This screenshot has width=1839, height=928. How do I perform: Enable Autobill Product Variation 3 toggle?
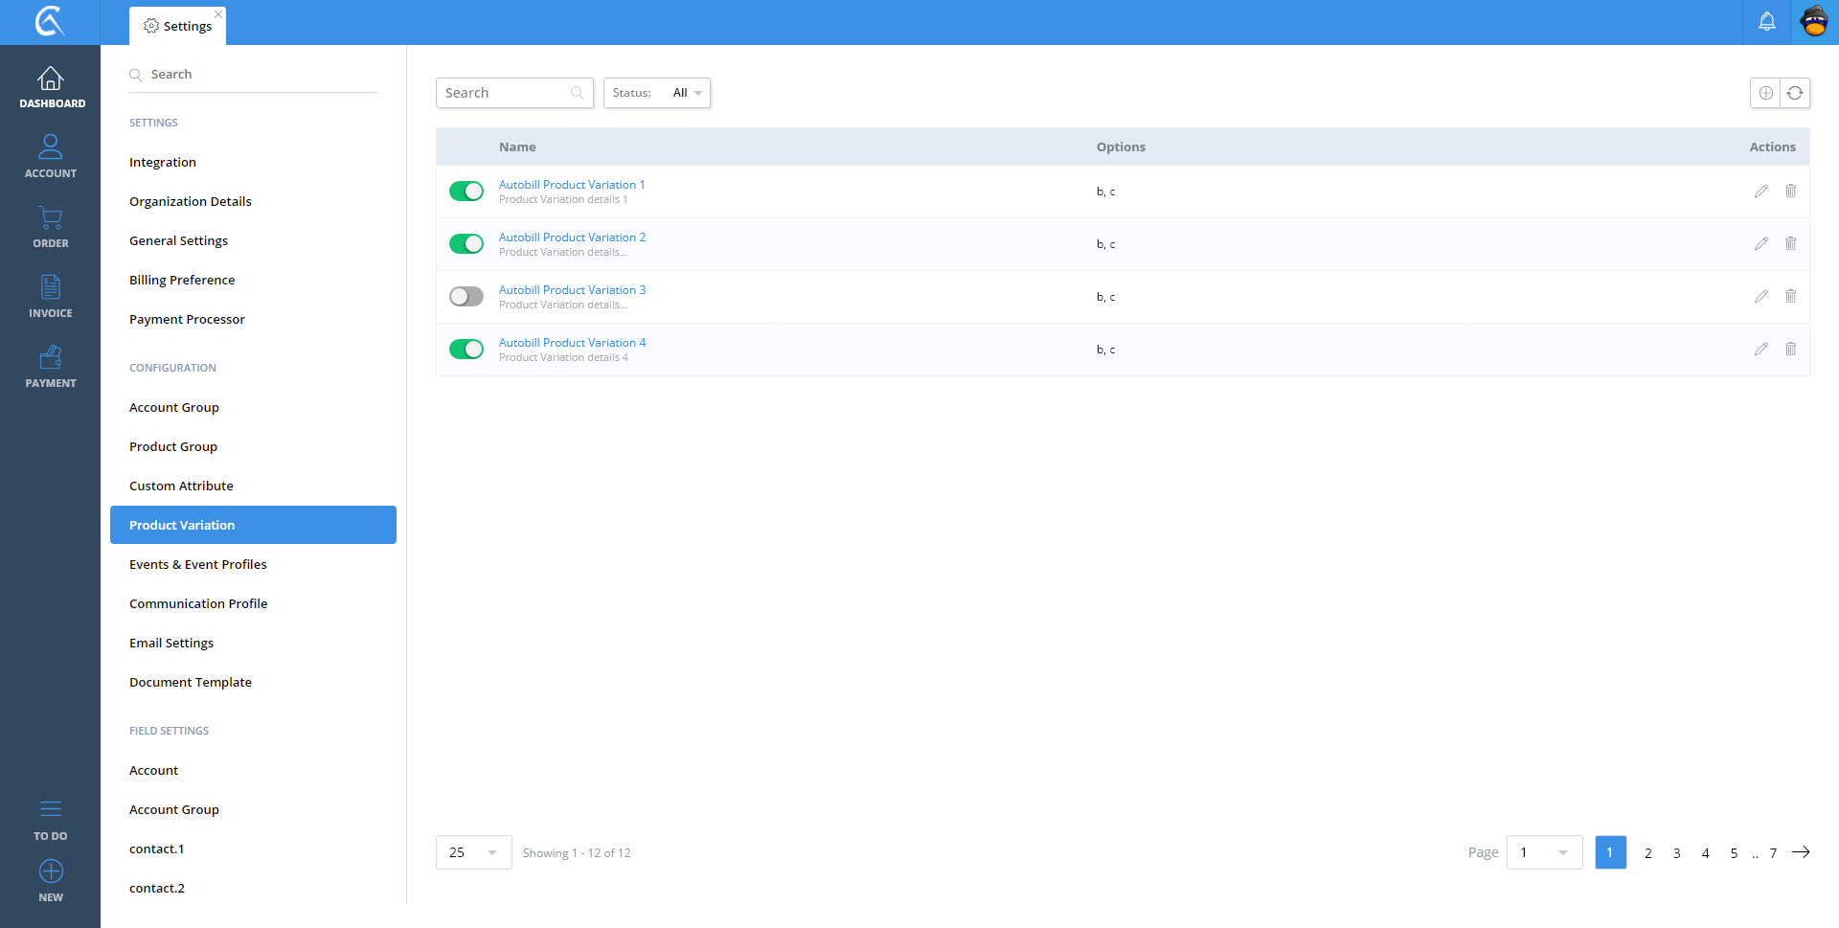466,297
